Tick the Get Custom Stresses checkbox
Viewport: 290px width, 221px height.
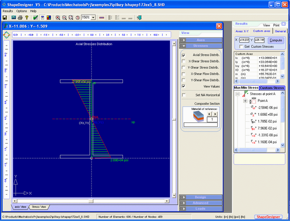(241, 46)
